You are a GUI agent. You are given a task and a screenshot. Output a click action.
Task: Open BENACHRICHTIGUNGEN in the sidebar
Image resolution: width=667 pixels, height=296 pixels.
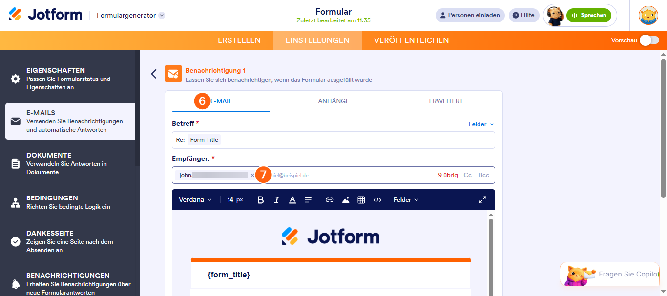tap(70, 283)
